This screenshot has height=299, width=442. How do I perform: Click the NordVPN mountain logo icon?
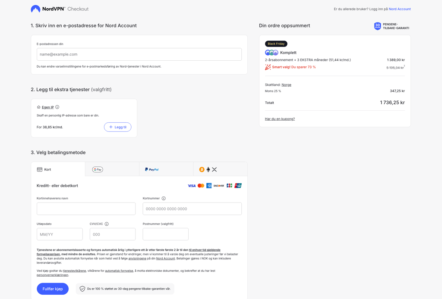35,9
